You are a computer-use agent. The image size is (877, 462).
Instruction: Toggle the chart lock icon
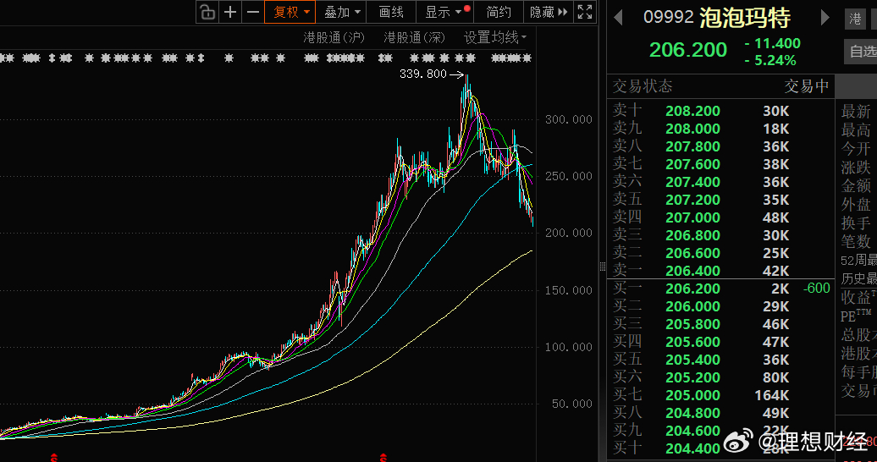pyautogui.click(x=207, y=12)
